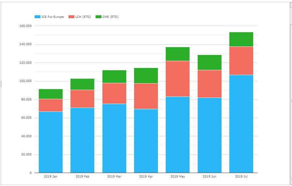292x186 pixels.
Task: Select blue ICE bar for 2019 Mar
Action: (x=114, y=138)
